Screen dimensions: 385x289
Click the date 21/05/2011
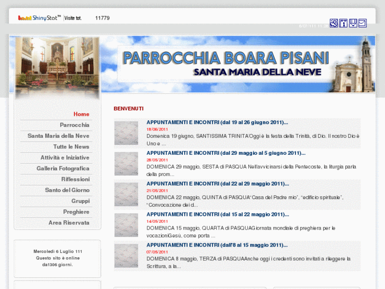click(157, 190)
